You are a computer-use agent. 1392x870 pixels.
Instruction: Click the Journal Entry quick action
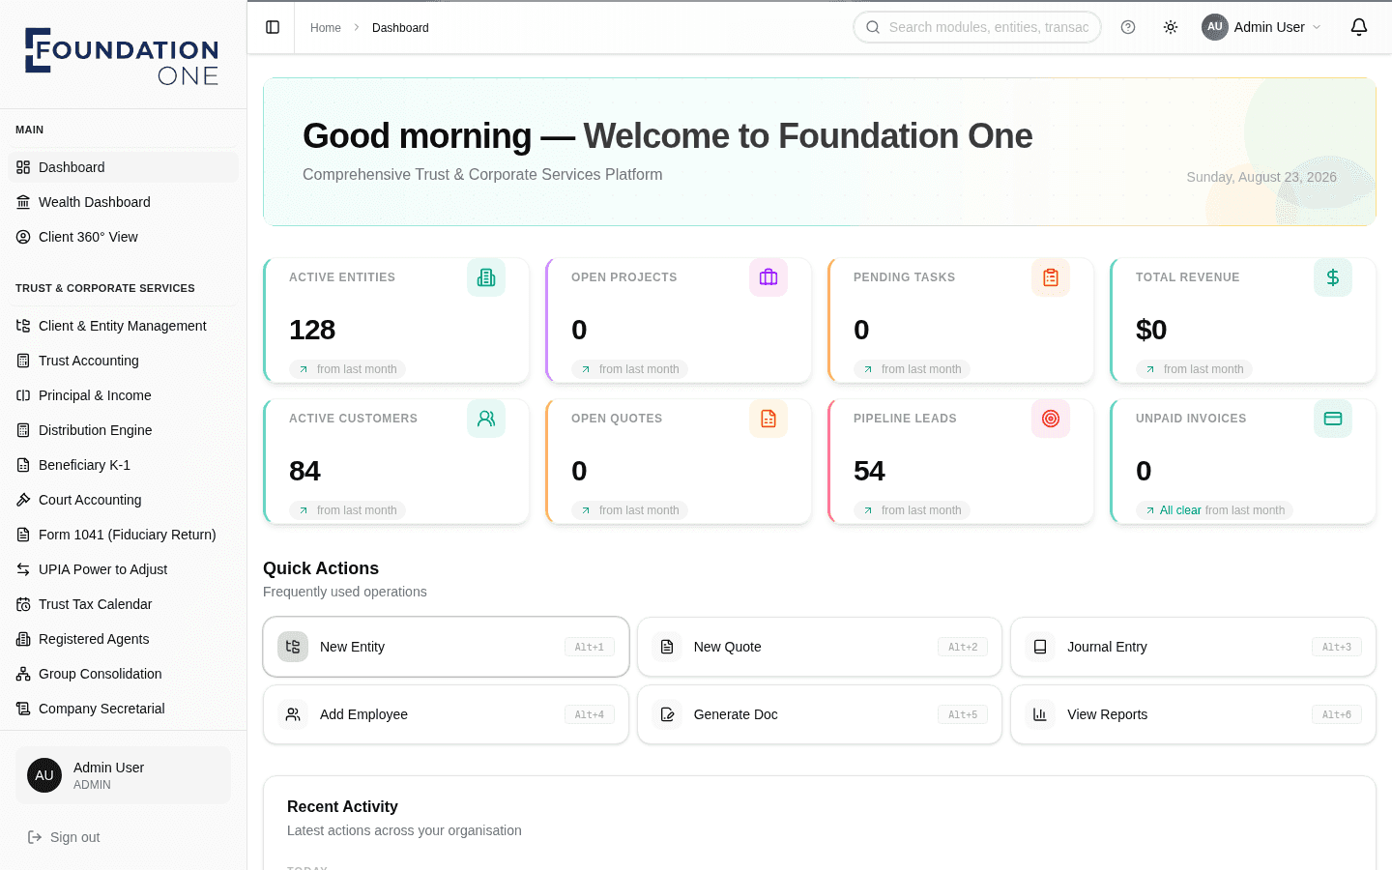click(x=1193, y=647)
